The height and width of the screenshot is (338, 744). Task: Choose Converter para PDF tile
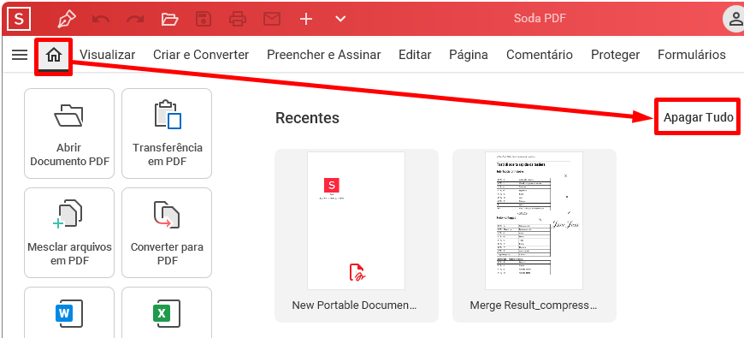pos(167,233)
